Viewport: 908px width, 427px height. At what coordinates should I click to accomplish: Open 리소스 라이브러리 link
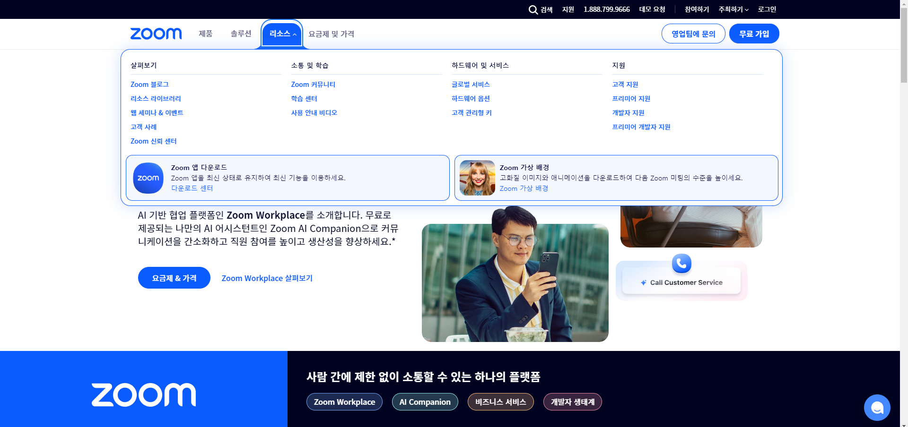156,99
